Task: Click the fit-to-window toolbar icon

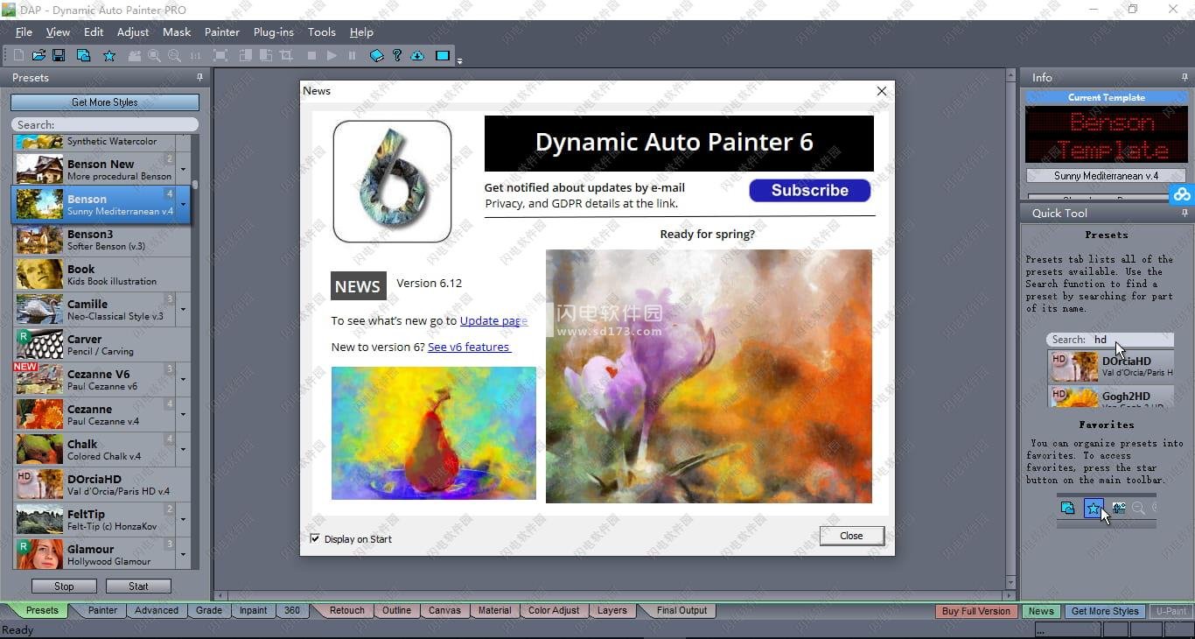Action: tap(220, 55)
